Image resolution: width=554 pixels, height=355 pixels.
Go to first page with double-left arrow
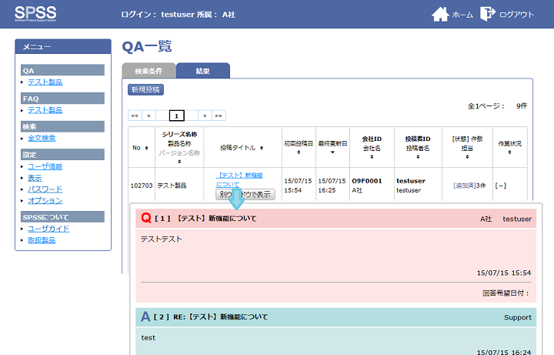pyautogui.click(x=135, y=116)
